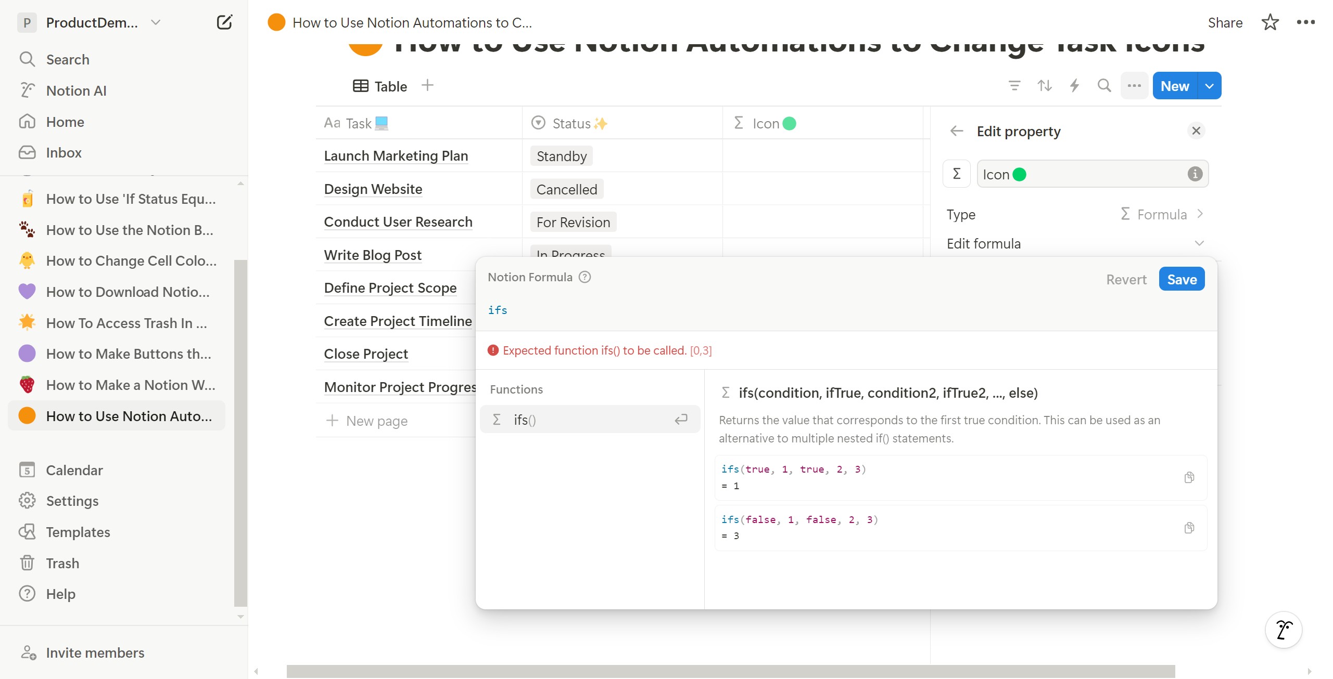Image resolution: width=1333 pixels, height=679 pixels.
Task: Click the sigma property icon button
Action: pos(957,174)
